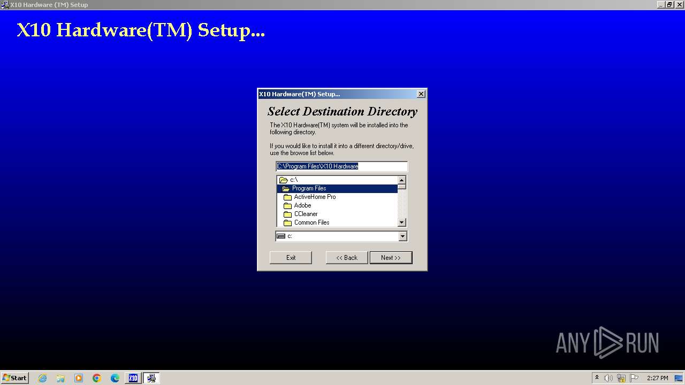This screenshot has width=685, height=385.
Task: Restore the main setup window
Action: (669, 5)
